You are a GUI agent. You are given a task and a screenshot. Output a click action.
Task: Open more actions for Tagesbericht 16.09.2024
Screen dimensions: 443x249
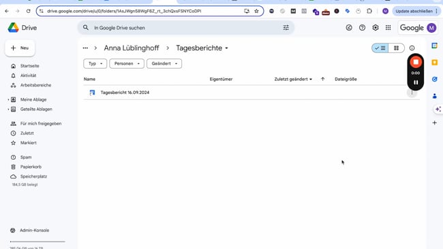click(412, 93)
